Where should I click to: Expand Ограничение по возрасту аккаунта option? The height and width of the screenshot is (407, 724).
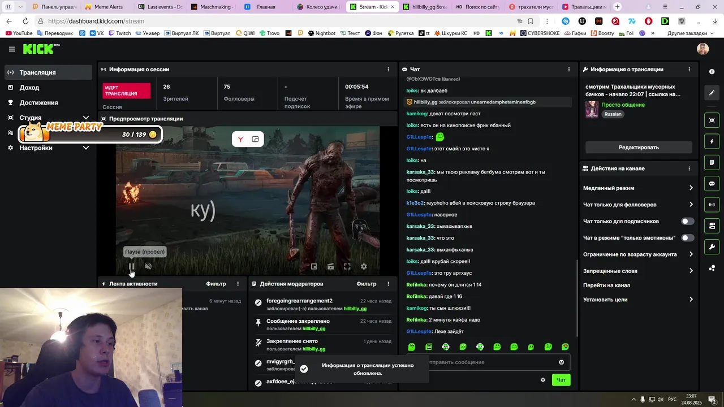[638, 254]
